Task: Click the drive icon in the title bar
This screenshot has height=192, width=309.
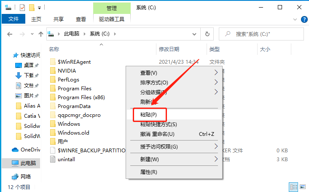Action: pyautogui.click(x=8, y=8)
